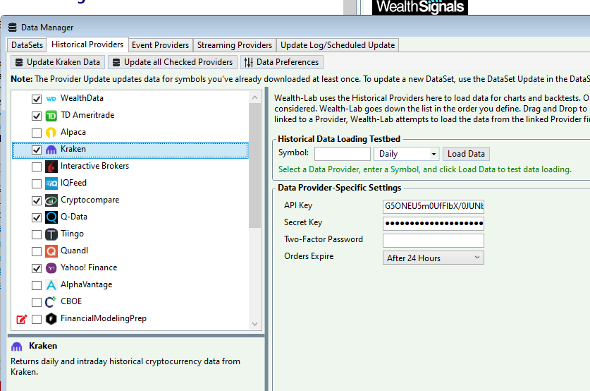Viewport: 590px width, 391px height.
Task: Enable the Quandl checkbox
Action: [x=37, y=252]
